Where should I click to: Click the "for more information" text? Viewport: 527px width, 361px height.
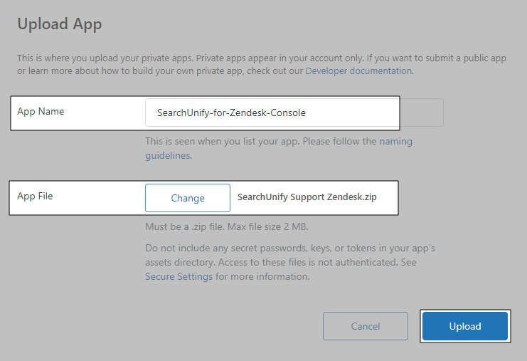(262, 276)
